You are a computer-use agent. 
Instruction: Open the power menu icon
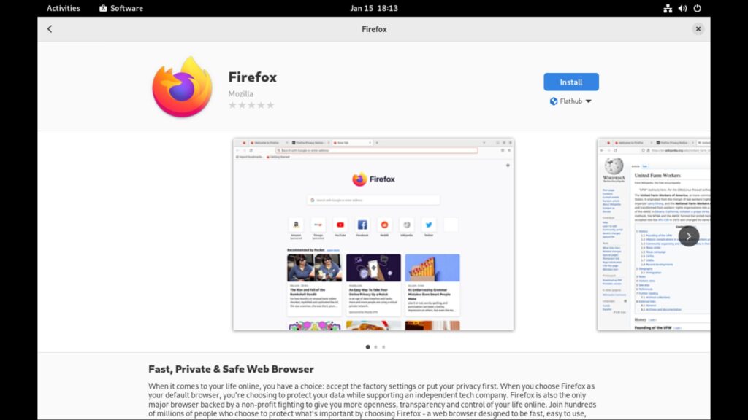[x=697, y=8]
